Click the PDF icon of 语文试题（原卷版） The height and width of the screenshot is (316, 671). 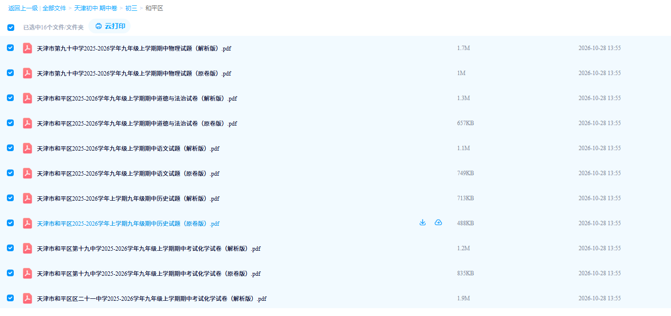point(27,173)
